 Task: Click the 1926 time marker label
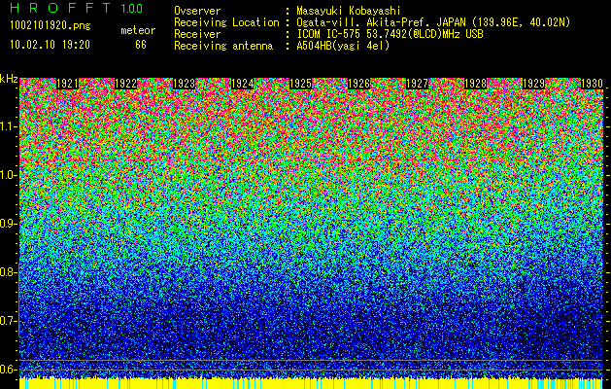pos(358,84)
